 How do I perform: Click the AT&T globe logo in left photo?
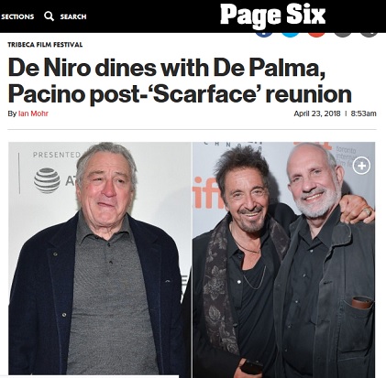(47, 180)
